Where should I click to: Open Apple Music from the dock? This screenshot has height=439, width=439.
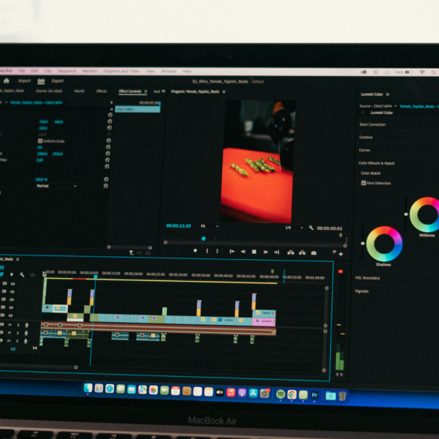(230, 392)
